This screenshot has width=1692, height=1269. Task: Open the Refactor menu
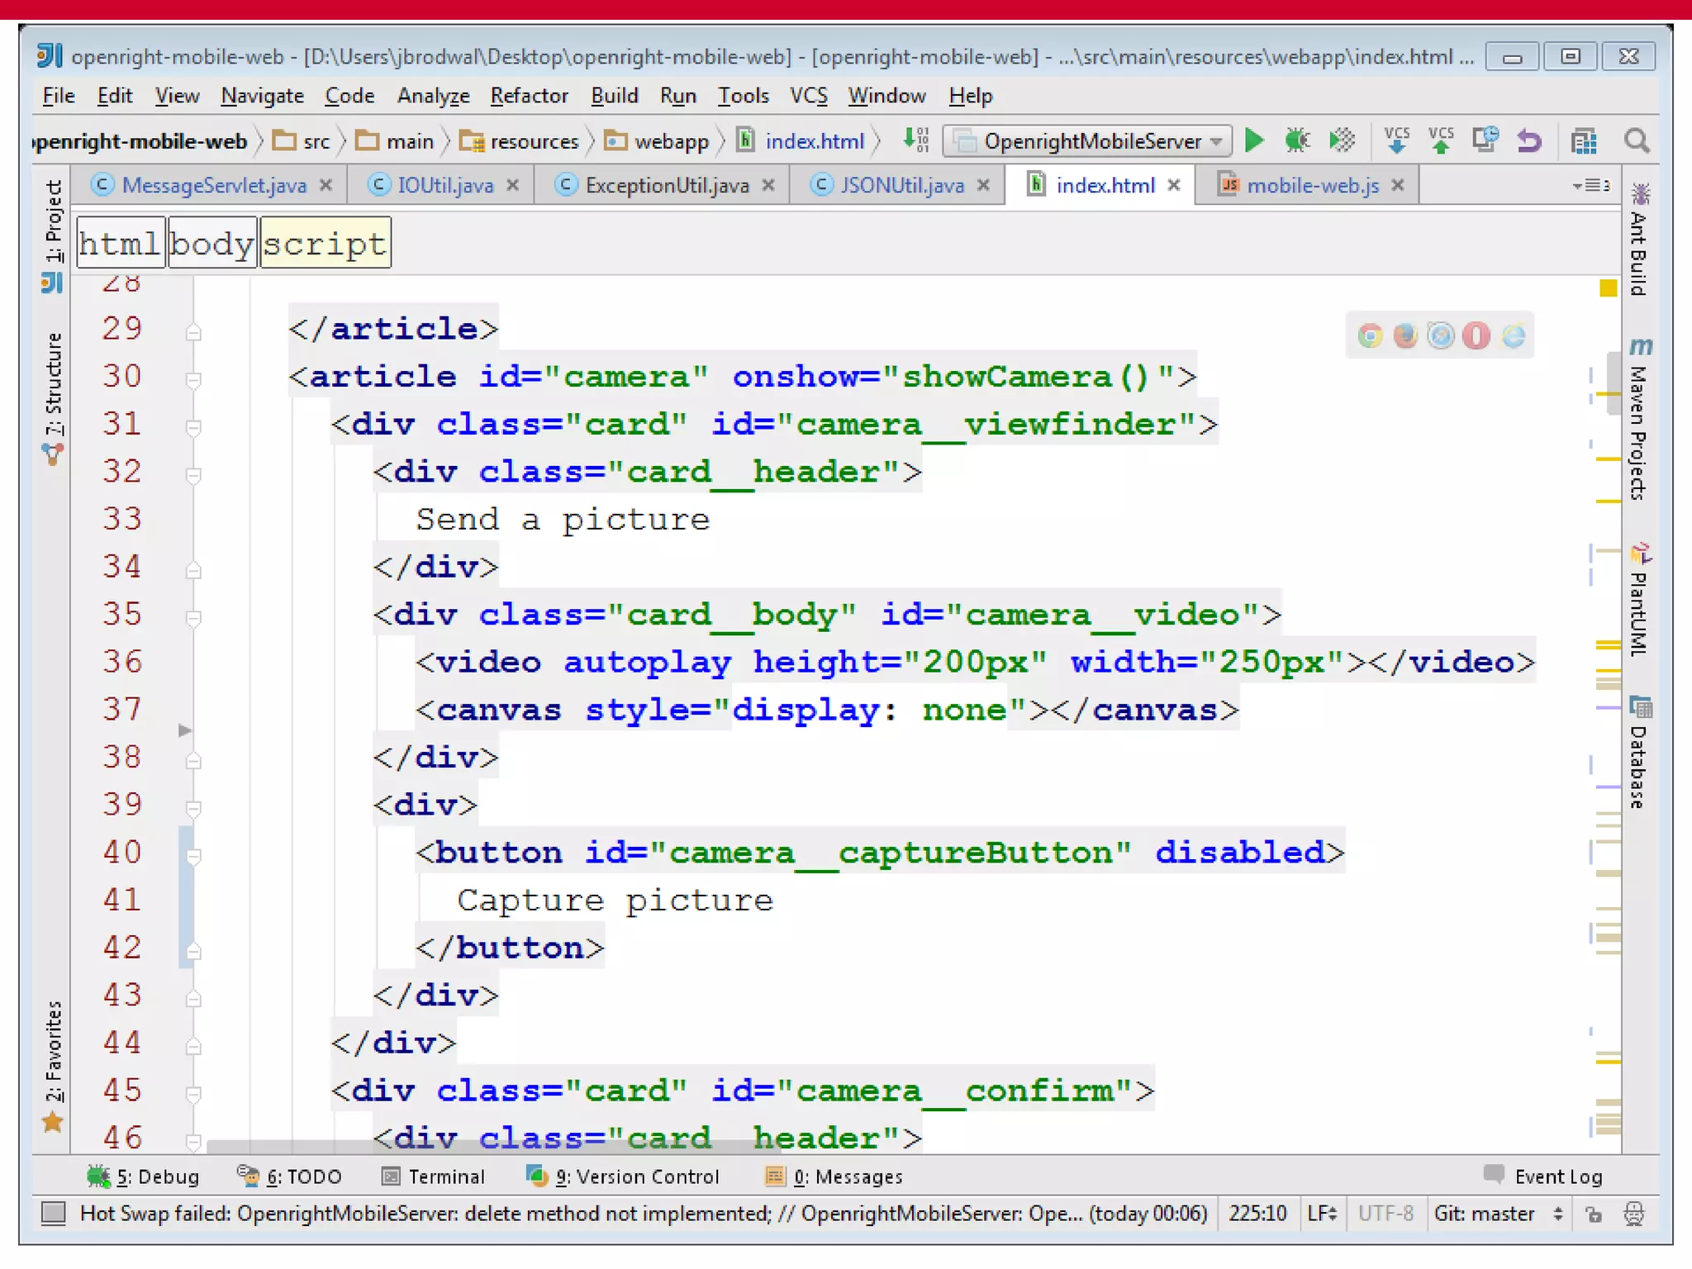coord(529,96)
